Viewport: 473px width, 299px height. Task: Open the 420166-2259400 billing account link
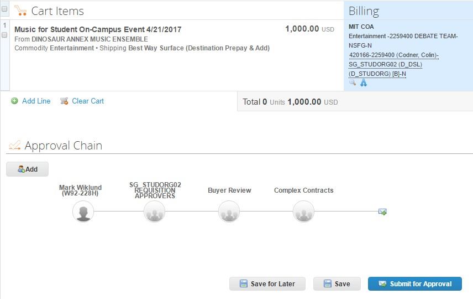pyautogui.click(x=393, y=55)
